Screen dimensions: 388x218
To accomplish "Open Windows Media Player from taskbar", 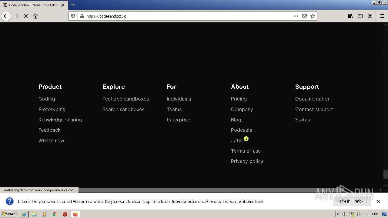I will [45, 214].
